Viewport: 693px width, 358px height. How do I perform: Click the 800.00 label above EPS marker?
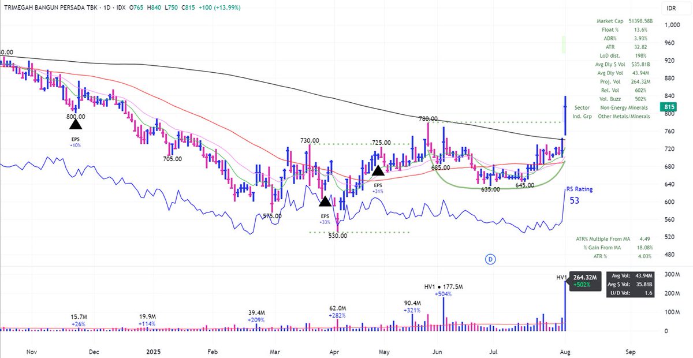pos(76,115)
